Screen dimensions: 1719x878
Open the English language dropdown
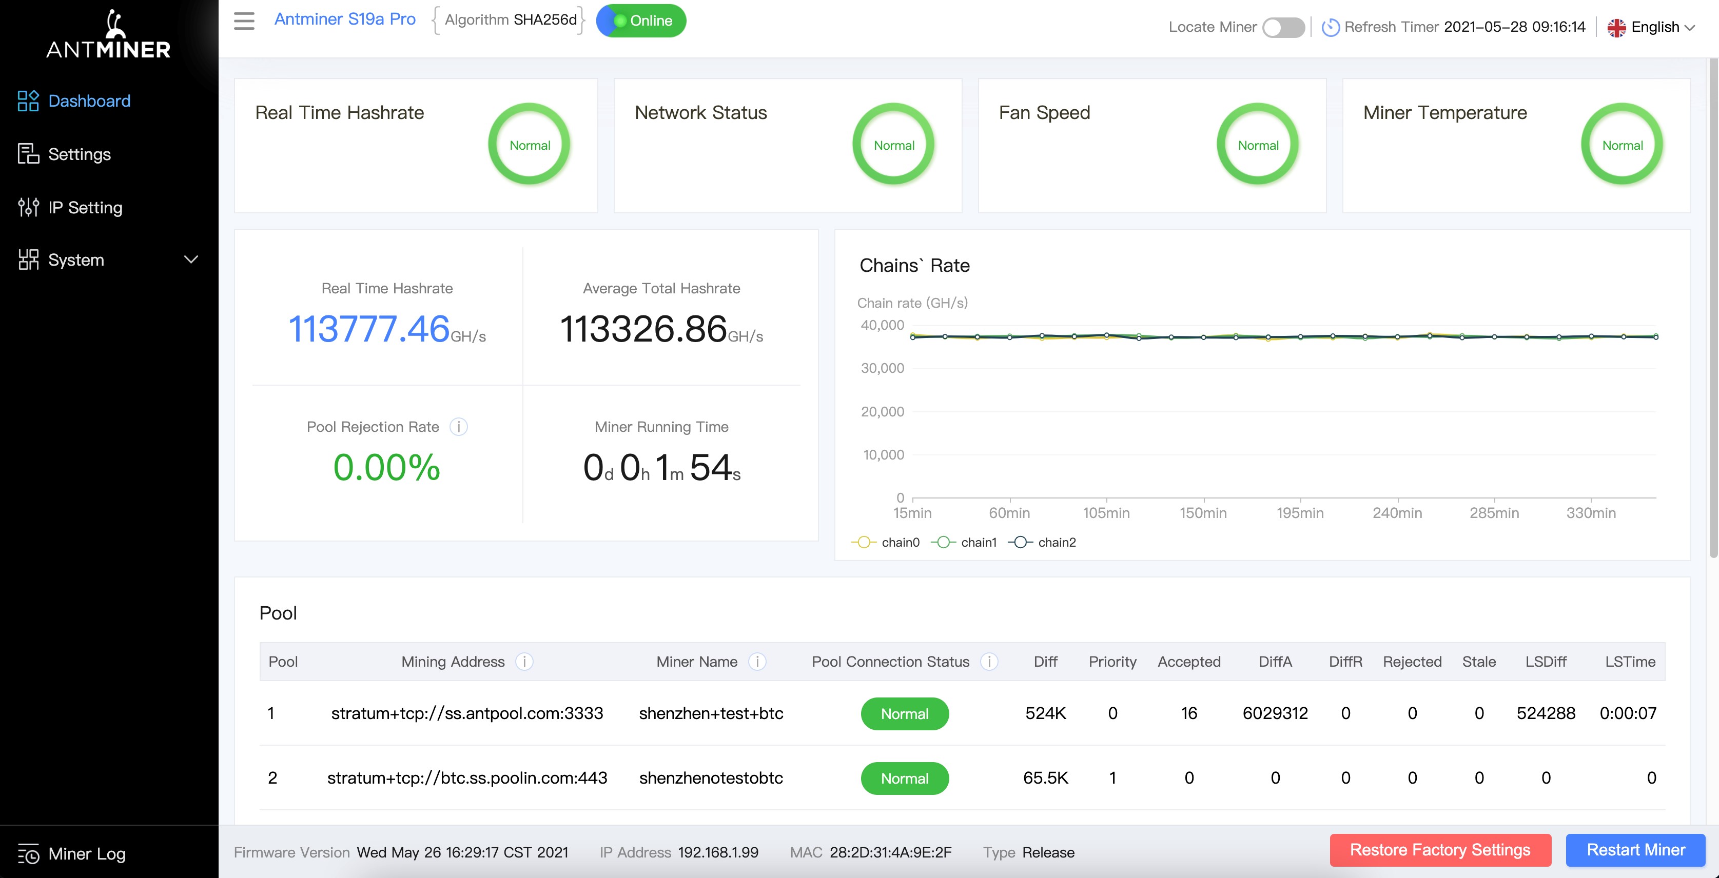[1656, 27]
